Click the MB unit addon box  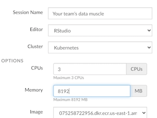pos(138,91)
